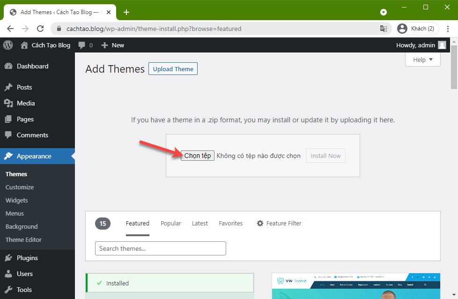Click the WordPress logo in admin bar

click(8, 45)
